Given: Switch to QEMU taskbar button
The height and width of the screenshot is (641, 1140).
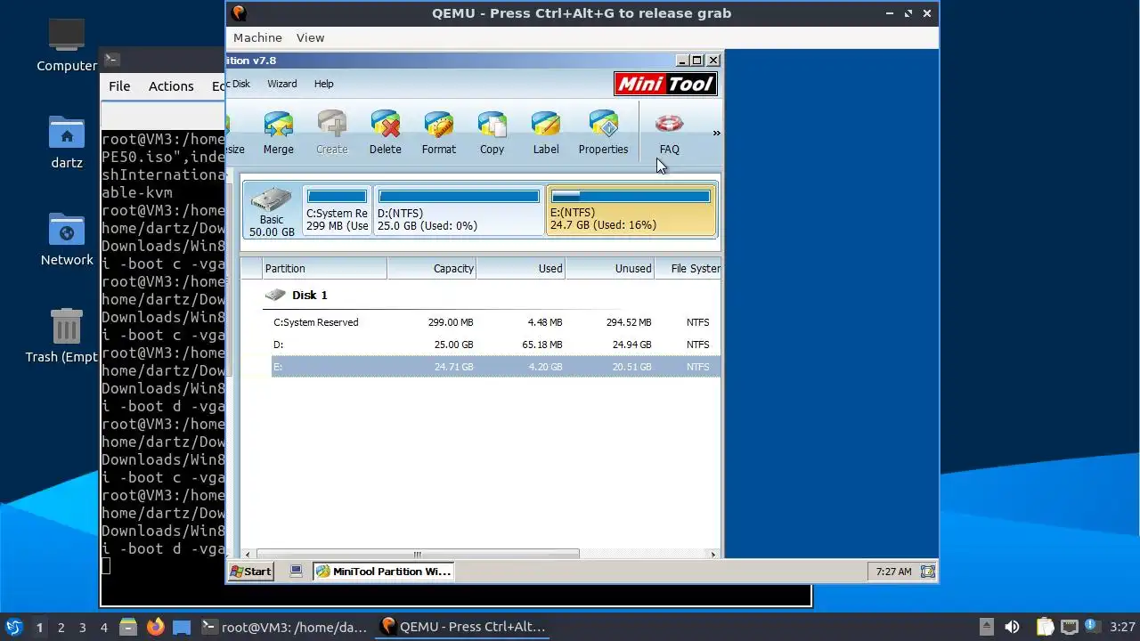Looking at the screenshot, I should pos(463,627).
